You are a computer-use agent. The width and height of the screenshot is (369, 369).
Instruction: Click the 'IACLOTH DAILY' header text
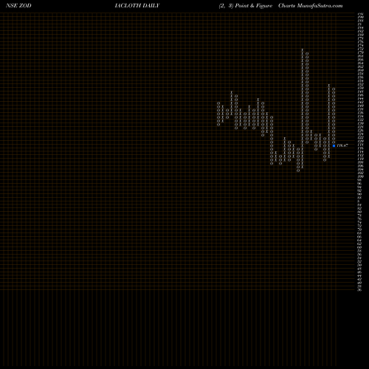137,6
